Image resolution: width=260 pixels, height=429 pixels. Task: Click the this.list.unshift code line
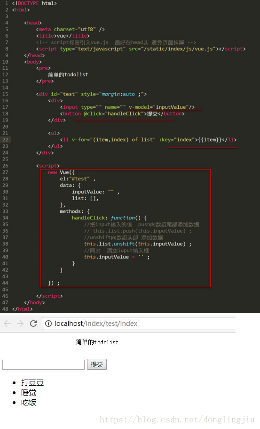[x=138, y=244]
